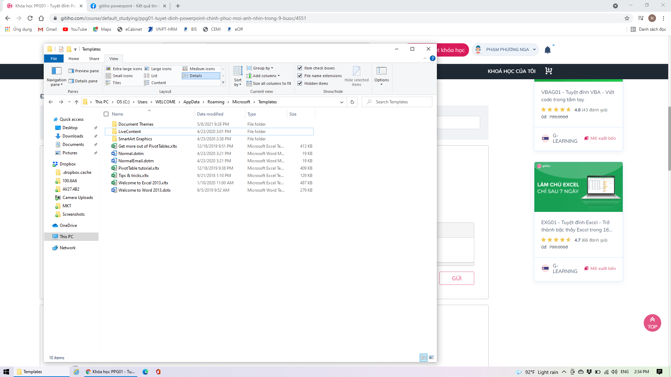This screenshot has height=377, width=671.
Task: Refresh the Templates folder view
Action: tap(352, 102)
